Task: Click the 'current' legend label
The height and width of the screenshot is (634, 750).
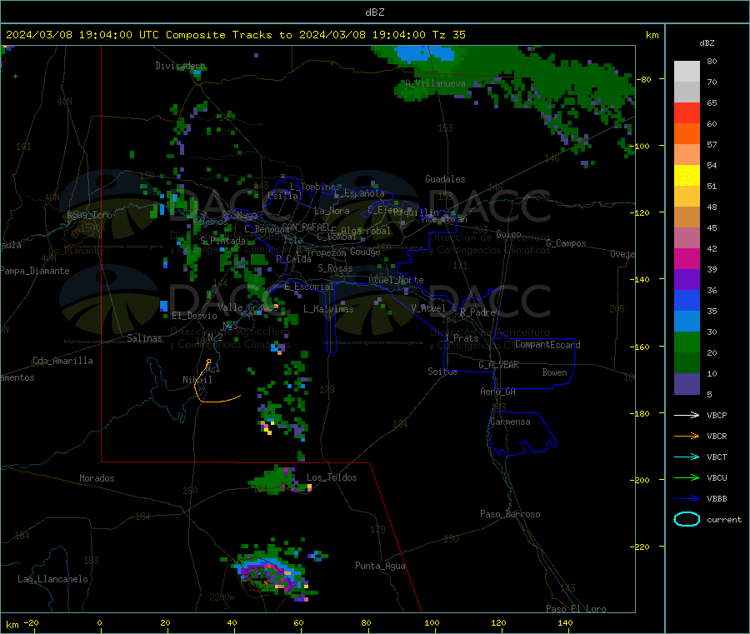Action: click(x=724, y=519)
